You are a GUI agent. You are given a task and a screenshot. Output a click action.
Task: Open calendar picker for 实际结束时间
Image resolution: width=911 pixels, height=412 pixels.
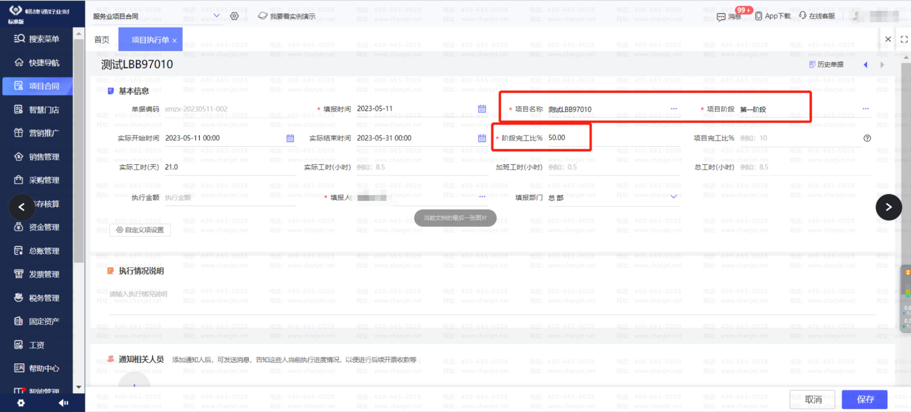(x=482, y=138)
